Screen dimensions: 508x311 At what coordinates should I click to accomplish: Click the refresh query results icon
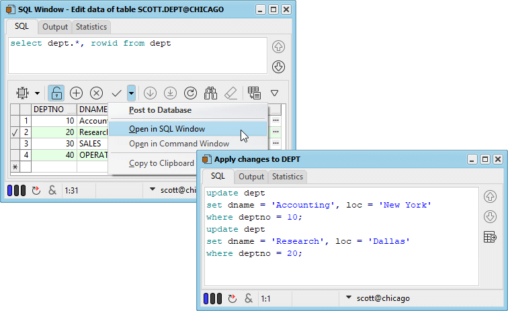tap(190, 93)
